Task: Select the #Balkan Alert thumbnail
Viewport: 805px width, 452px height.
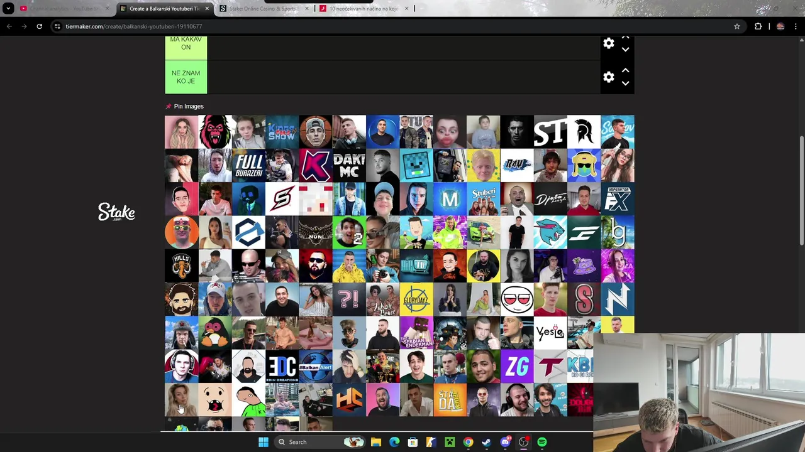Action: (x=316, y=367)
